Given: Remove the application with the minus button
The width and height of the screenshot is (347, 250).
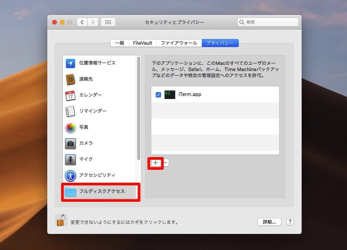Looking at the screenshot, I should point(166,163).
